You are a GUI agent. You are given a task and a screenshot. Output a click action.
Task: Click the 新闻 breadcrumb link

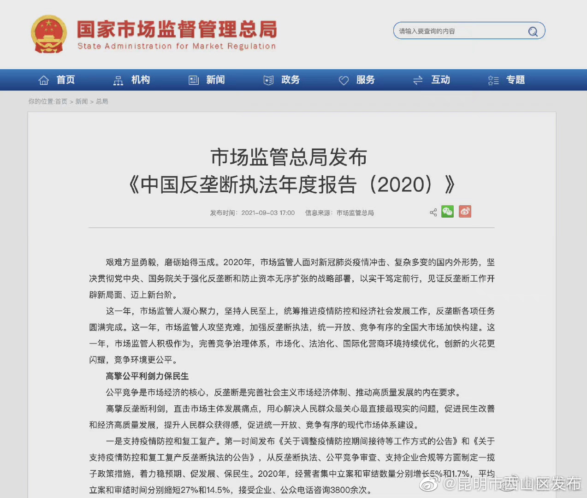click(x=81, y=101)
